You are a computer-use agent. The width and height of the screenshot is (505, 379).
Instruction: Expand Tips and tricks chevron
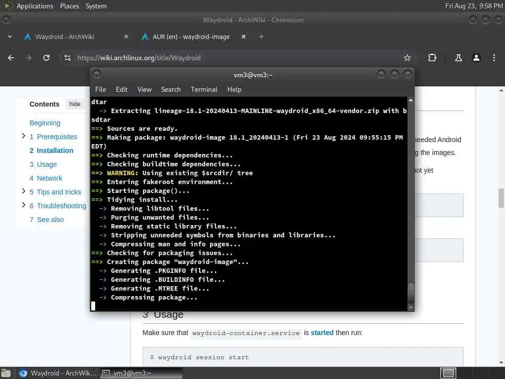pos(24,191)
